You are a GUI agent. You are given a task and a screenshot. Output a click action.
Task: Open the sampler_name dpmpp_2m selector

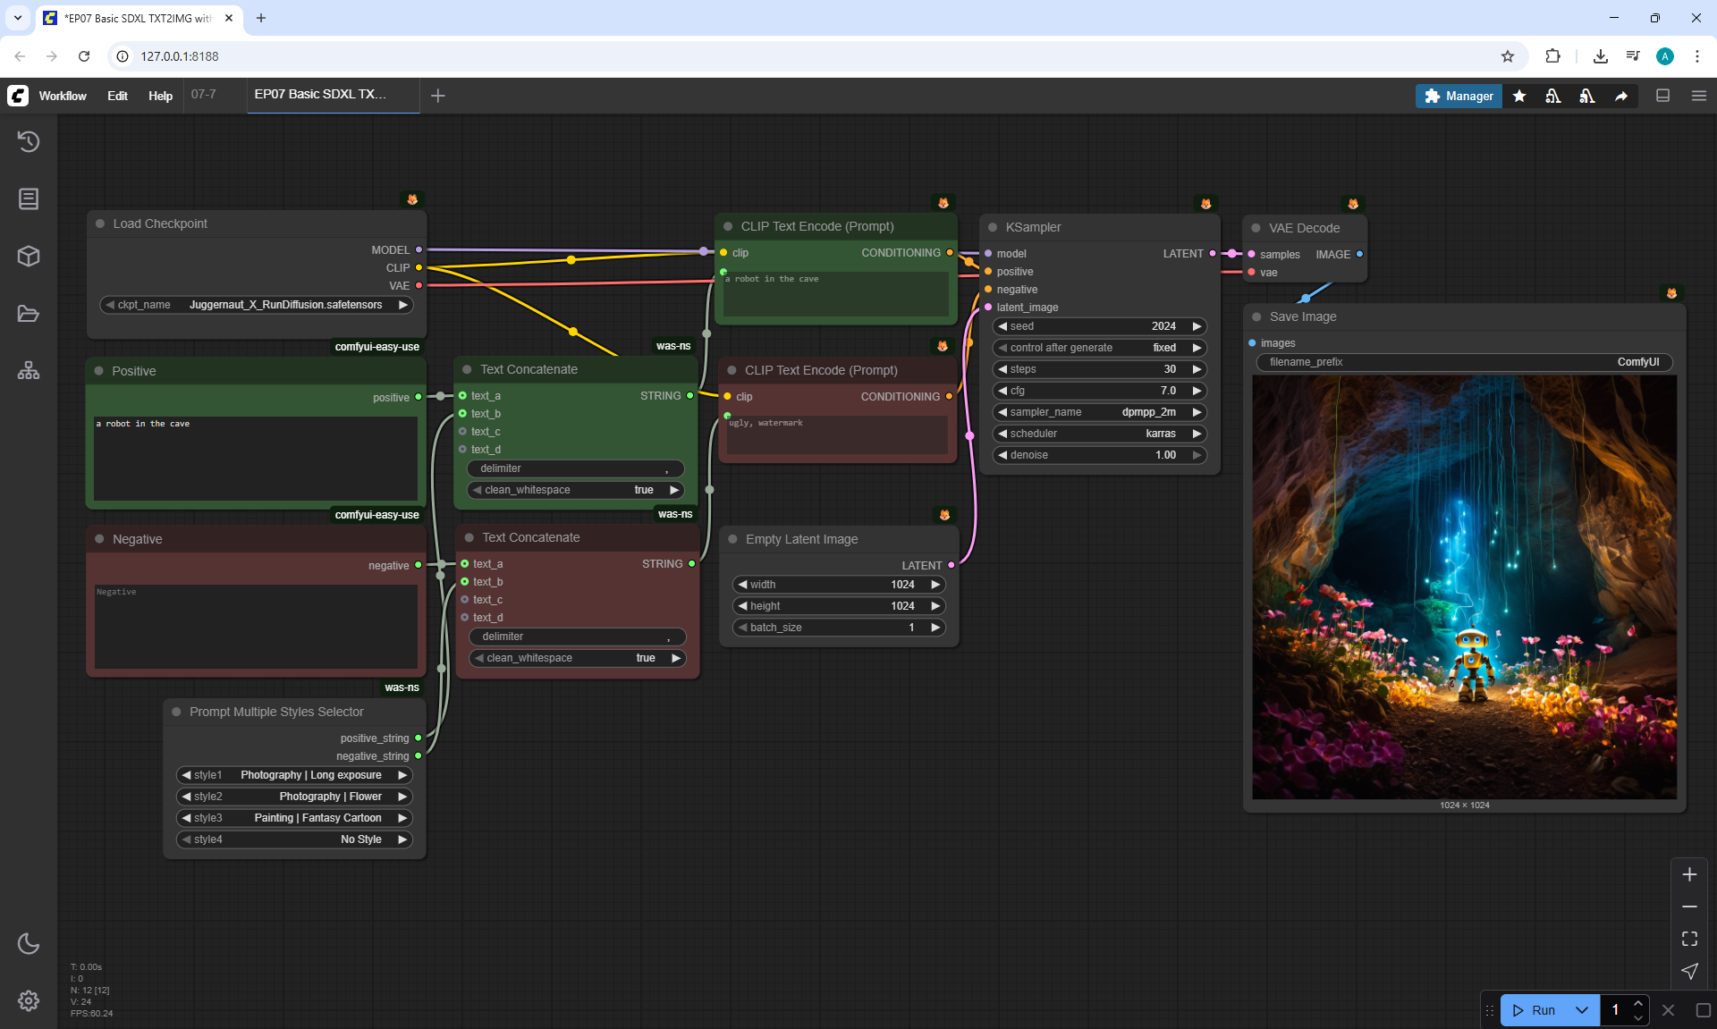1099,412
